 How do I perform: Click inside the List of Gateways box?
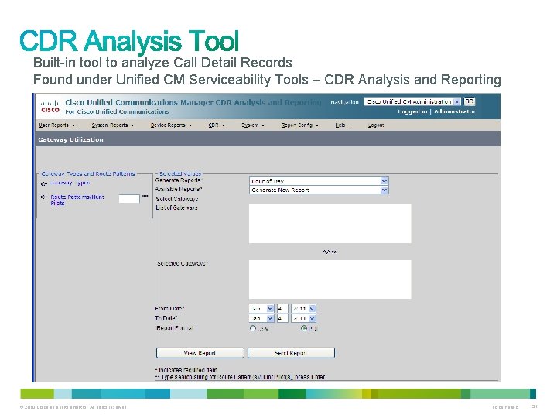[330, 224]
